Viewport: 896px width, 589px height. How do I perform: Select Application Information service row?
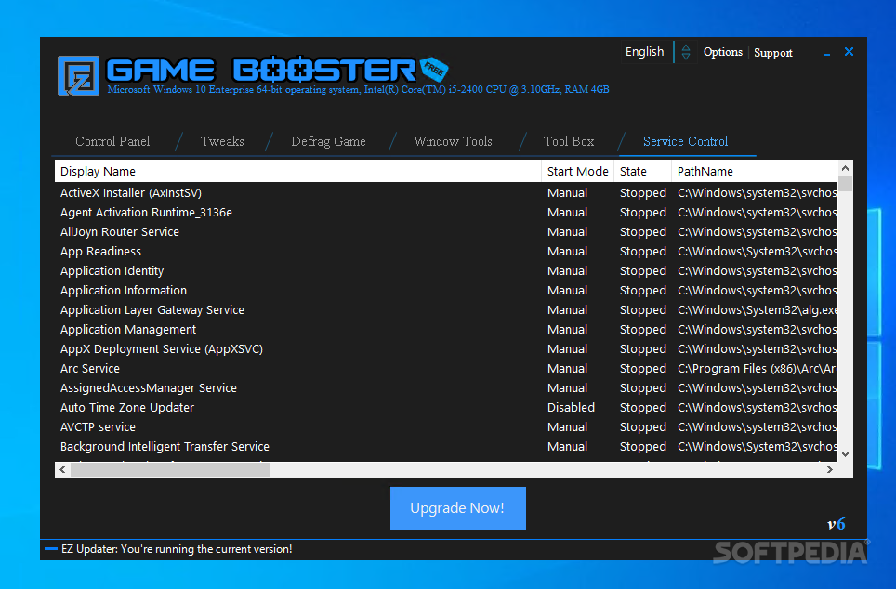(x=446, y=290)
